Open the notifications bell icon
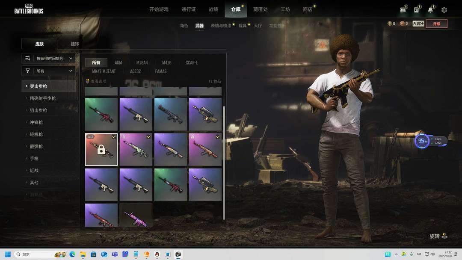 coord(430,9)
